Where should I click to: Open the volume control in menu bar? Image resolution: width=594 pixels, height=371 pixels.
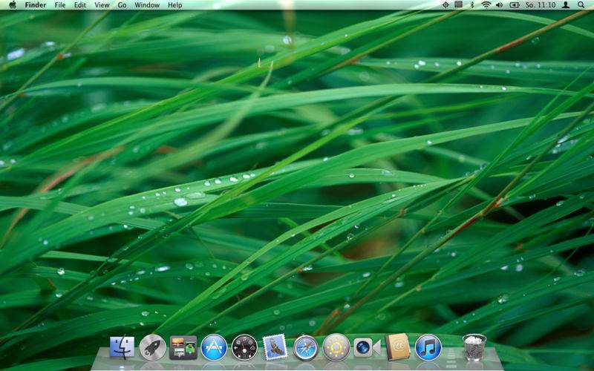point(499,5)
